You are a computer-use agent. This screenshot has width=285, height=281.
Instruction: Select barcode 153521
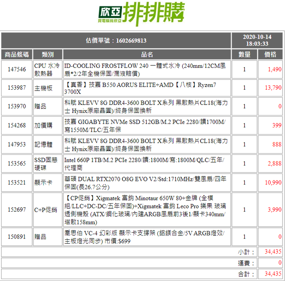coord(17,183)
